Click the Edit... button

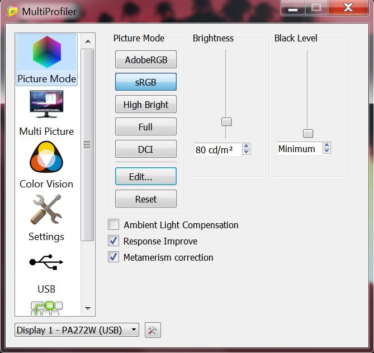(x=146, y=176)
